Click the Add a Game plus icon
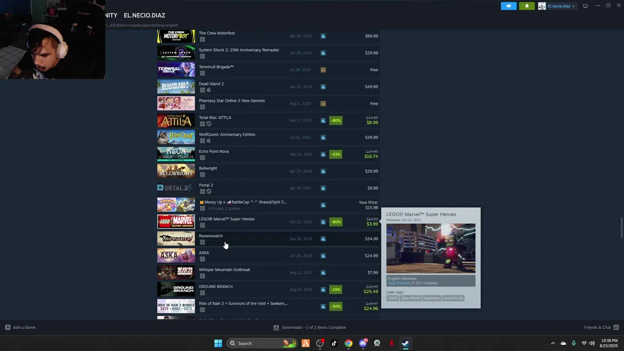 (7, 327)
